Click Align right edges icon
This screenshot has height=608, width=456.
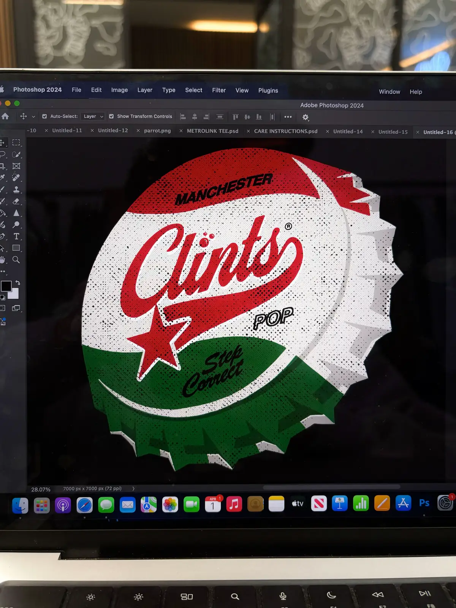pos(206,117)
